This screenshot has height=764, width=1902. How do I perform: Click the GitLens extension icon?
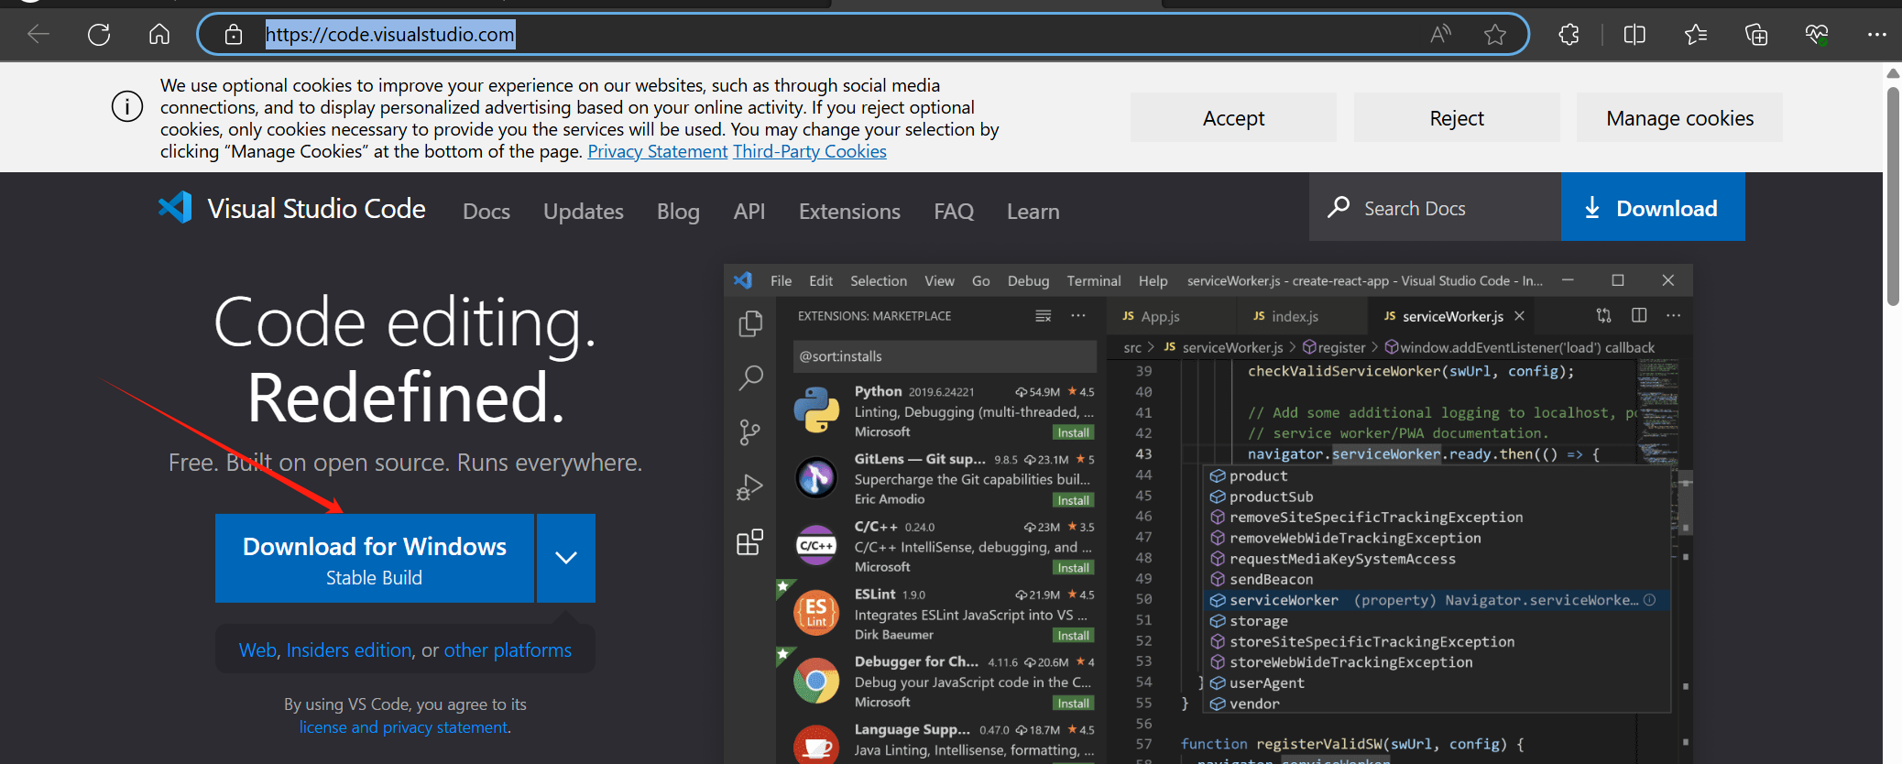816,477
